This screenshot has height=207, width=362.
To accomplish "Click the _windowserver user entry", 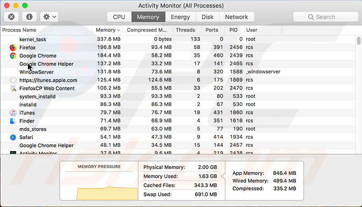I will pos(263,72).
